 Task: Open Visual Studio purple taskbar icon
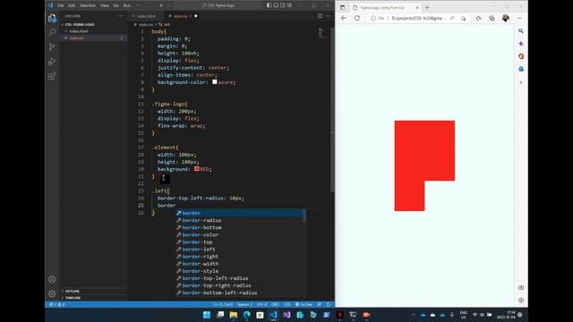[x=286, y=315]
